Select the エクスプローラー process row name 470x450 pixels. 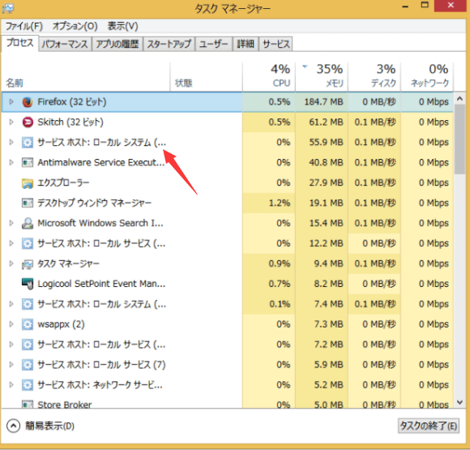pos(63,182)
